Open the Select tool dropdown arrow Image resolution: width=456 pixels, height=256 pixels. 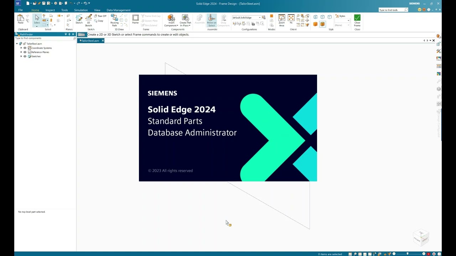point(37,26)
